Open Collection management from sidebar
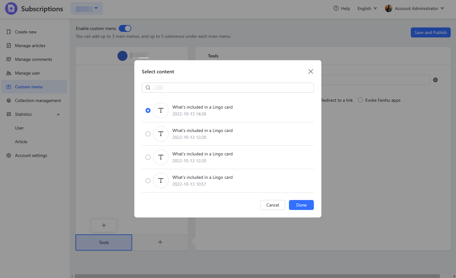The width and height of the screenshot is (456, 278). click(x=9, y=100)
